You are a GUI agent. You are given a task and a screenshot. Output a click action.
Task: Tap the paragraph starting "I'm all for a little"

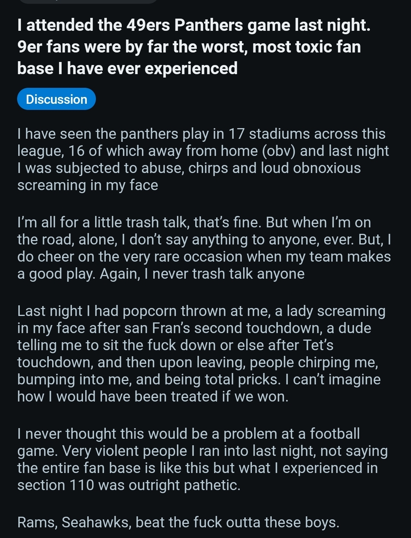tap(204, 248)
